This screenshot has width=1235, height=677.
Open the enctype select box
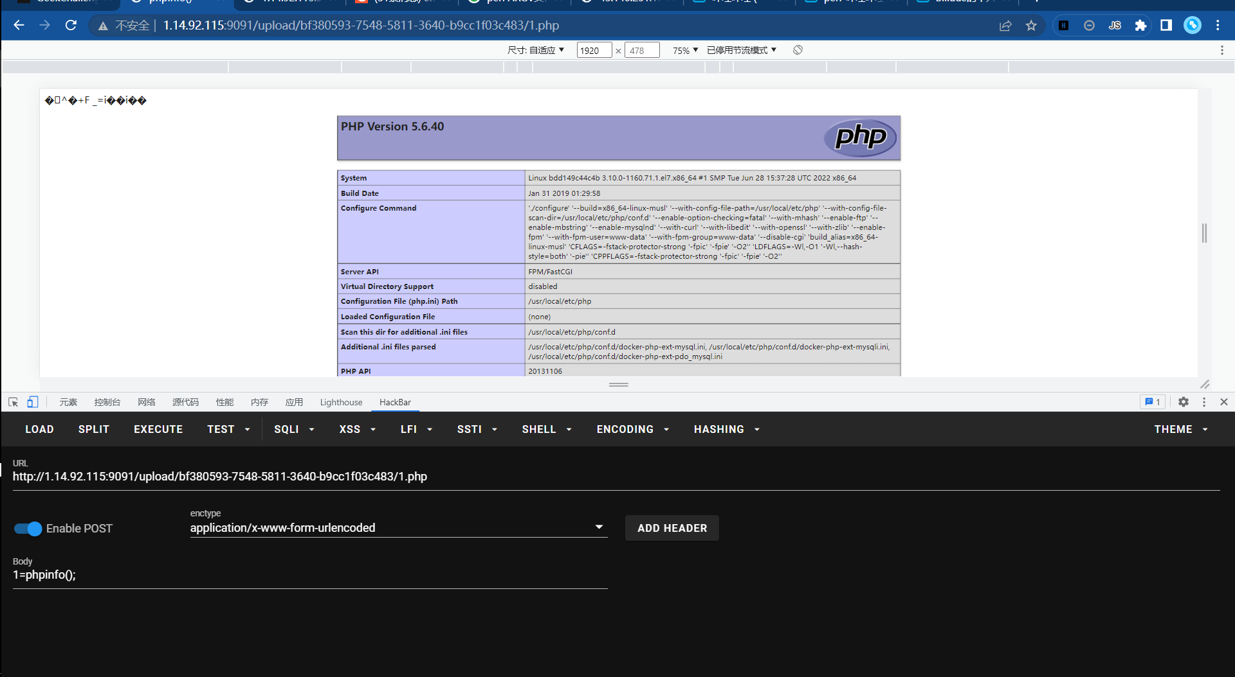coord(399,528)
